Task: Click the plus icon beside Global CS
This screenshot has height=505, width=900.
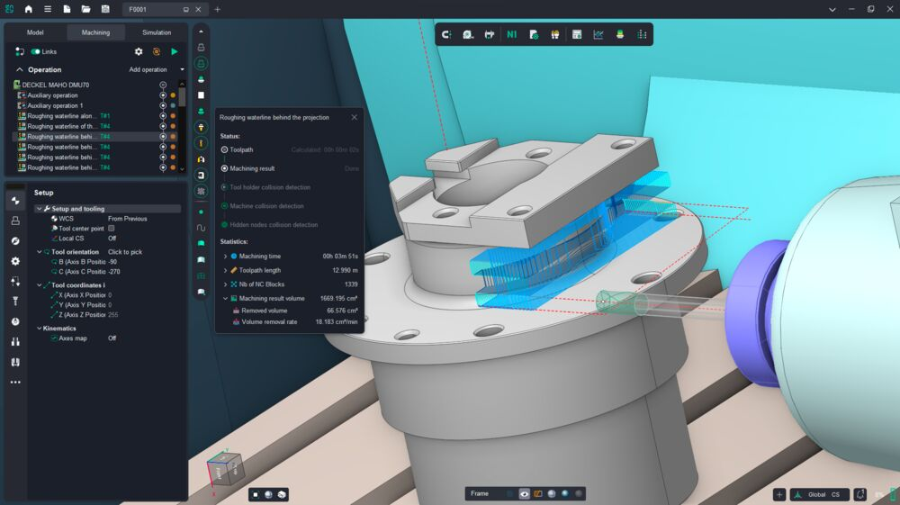Action: pyautogui.click(x=778, y=494)
